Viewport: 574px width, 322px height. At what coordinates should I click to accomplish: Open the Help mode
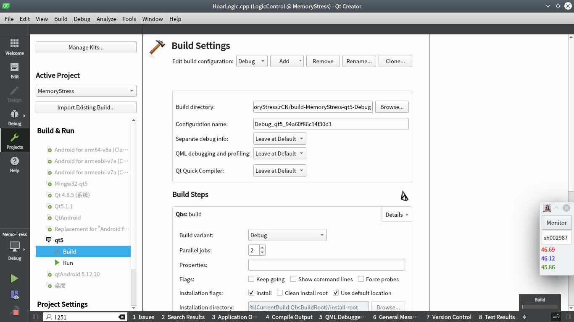click(x=15, y=165)
